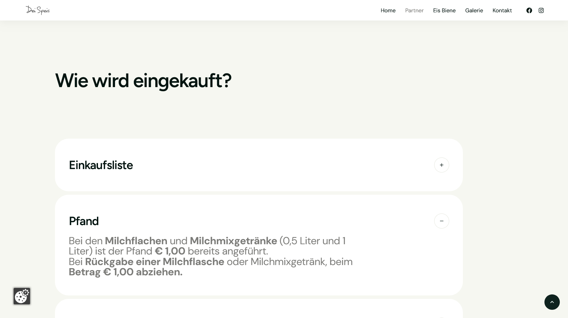Open the Facebook page icon
The width and height of the screenshot is (568, 318).
pyautogui.click(x=529, y=10)
